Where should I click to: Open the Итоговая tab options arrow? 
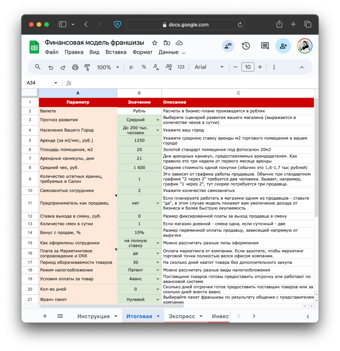(158, 316)
